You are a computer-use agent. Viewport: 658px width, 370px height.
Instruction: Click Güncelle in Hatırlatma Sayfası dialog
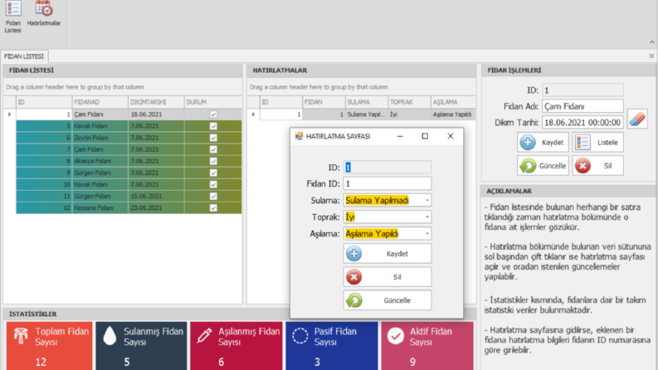pyautogui.click(x=387, y=300)
